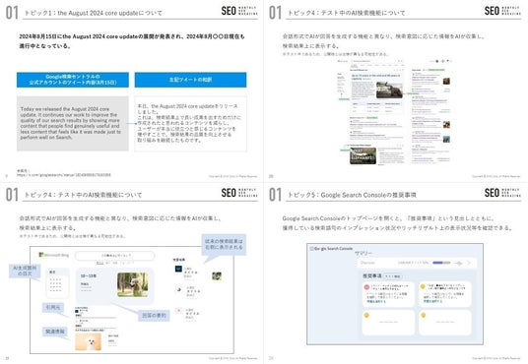Click the SEO logo on bottom-left slide
The height and width of the screenshot is (364, 528).
point(239,193)
